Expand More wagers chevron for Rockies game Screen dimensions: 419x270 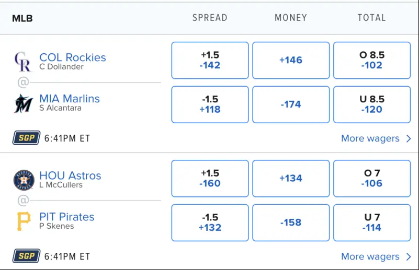[409, 138]
